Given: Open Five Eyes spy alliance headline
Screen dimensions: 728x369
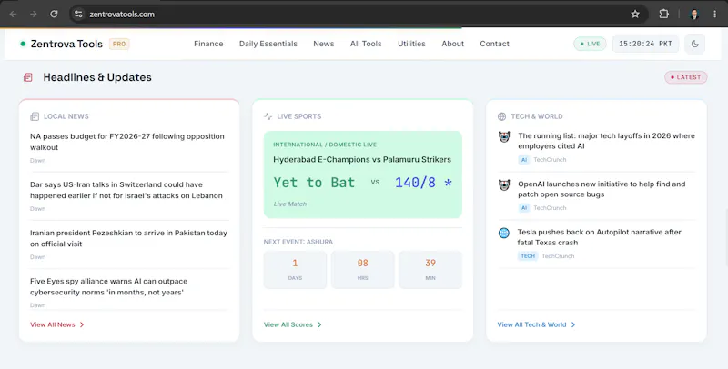Looking at the screenshot, I should pyautogui.click(x=108, y=286).
